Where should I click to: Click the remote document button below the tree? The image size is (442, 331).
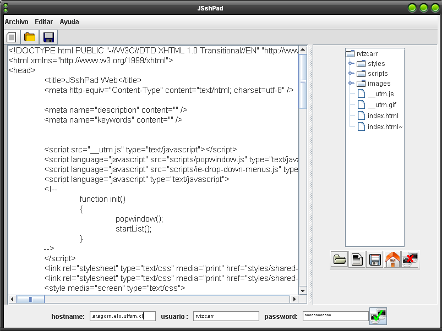coord(357,259)
